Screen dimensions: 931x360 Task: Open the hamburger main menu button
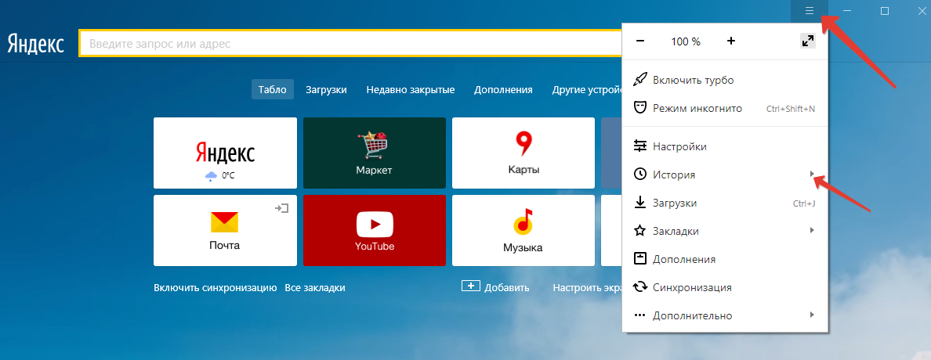(810, 11)
